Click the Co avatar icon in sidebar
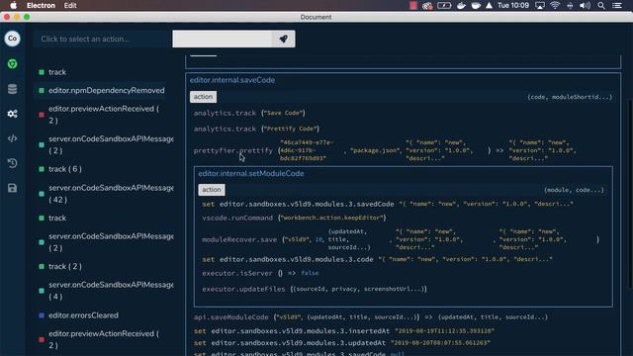Screen dimensions: 633x356 (13, 39)
